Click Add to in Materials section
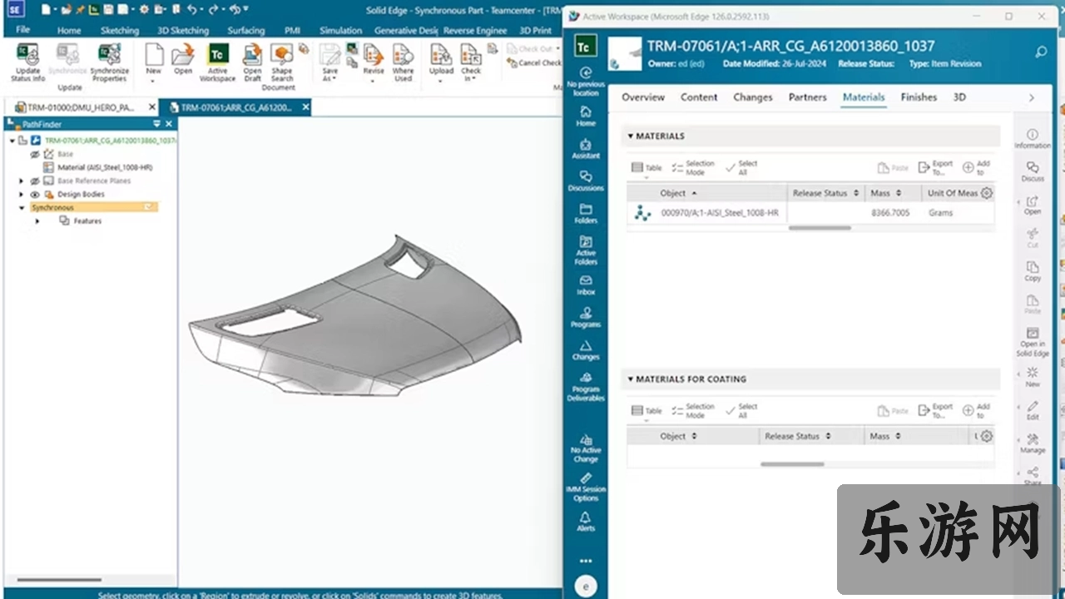 tap(977, 167)
